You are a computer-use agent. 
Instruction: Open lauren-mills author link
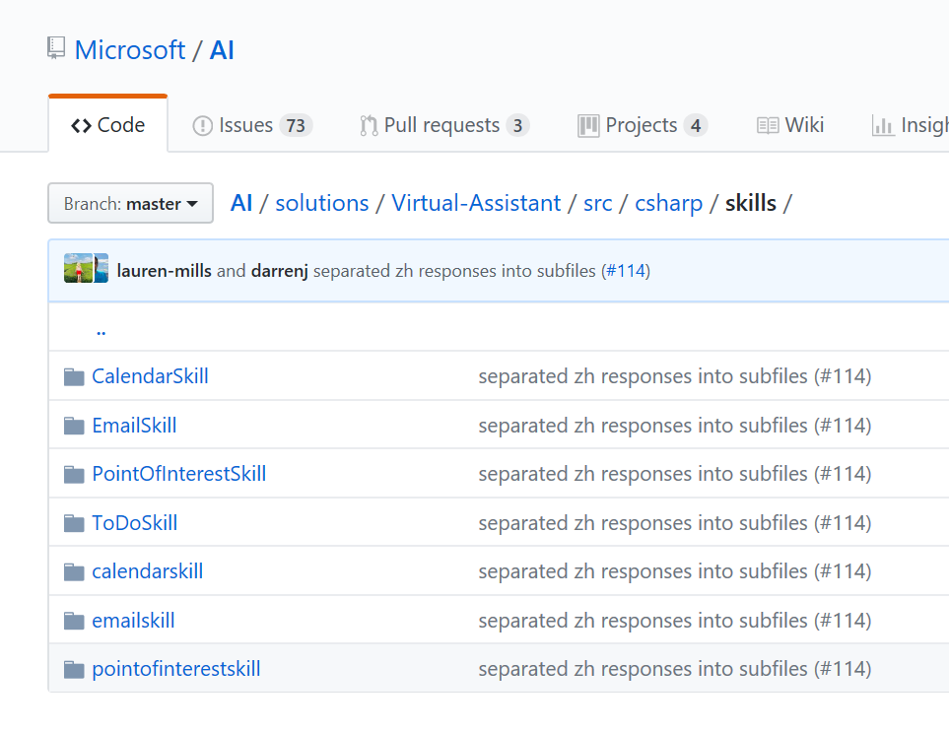click(164, 271)
